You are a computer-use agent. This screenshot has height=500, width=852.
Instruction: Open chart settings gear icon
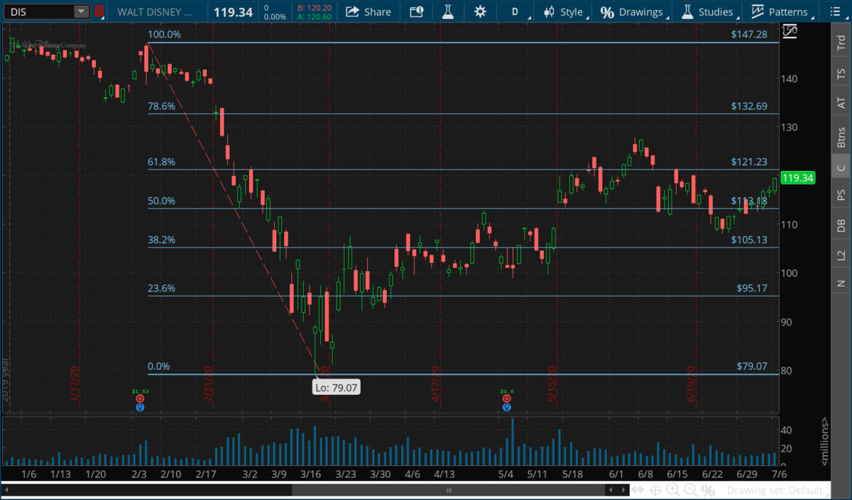480,11
